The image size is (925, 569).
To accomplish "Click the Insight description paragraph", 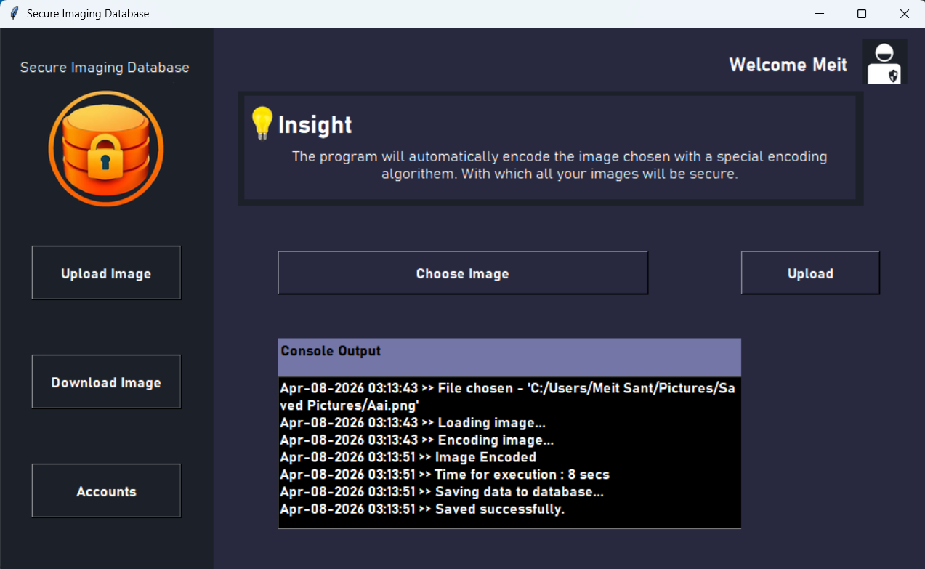I will [560, 166].
